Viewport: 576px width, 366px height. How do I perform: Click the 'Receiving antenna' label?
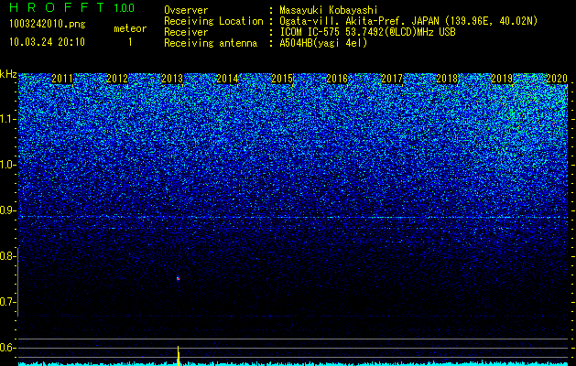click(x=211, y=43)
